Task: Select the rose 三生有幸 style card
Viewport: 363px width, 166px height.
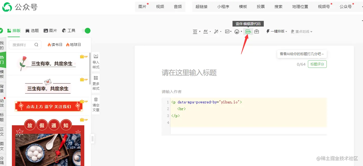Action: [x=48, y=64]
